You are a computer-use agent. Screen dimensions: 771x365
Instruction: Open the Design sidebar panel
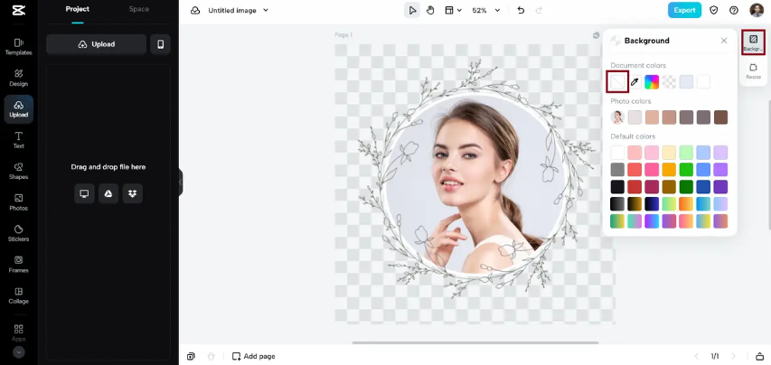[x=19, y=78]
